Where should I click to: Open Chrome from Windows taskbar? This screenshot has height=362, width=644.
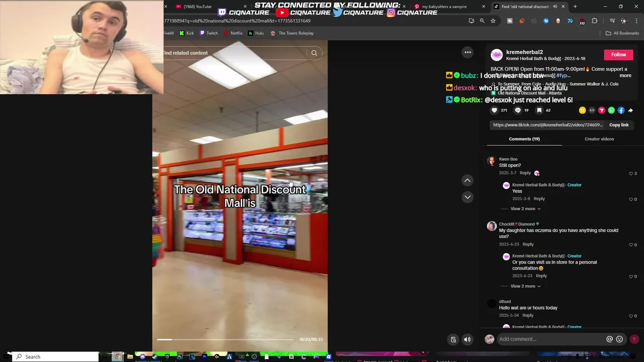pos(118,356)
